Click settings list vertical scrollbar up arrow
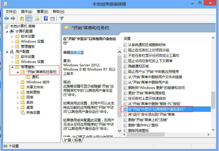The image size is (219, 151). [213, 38]
